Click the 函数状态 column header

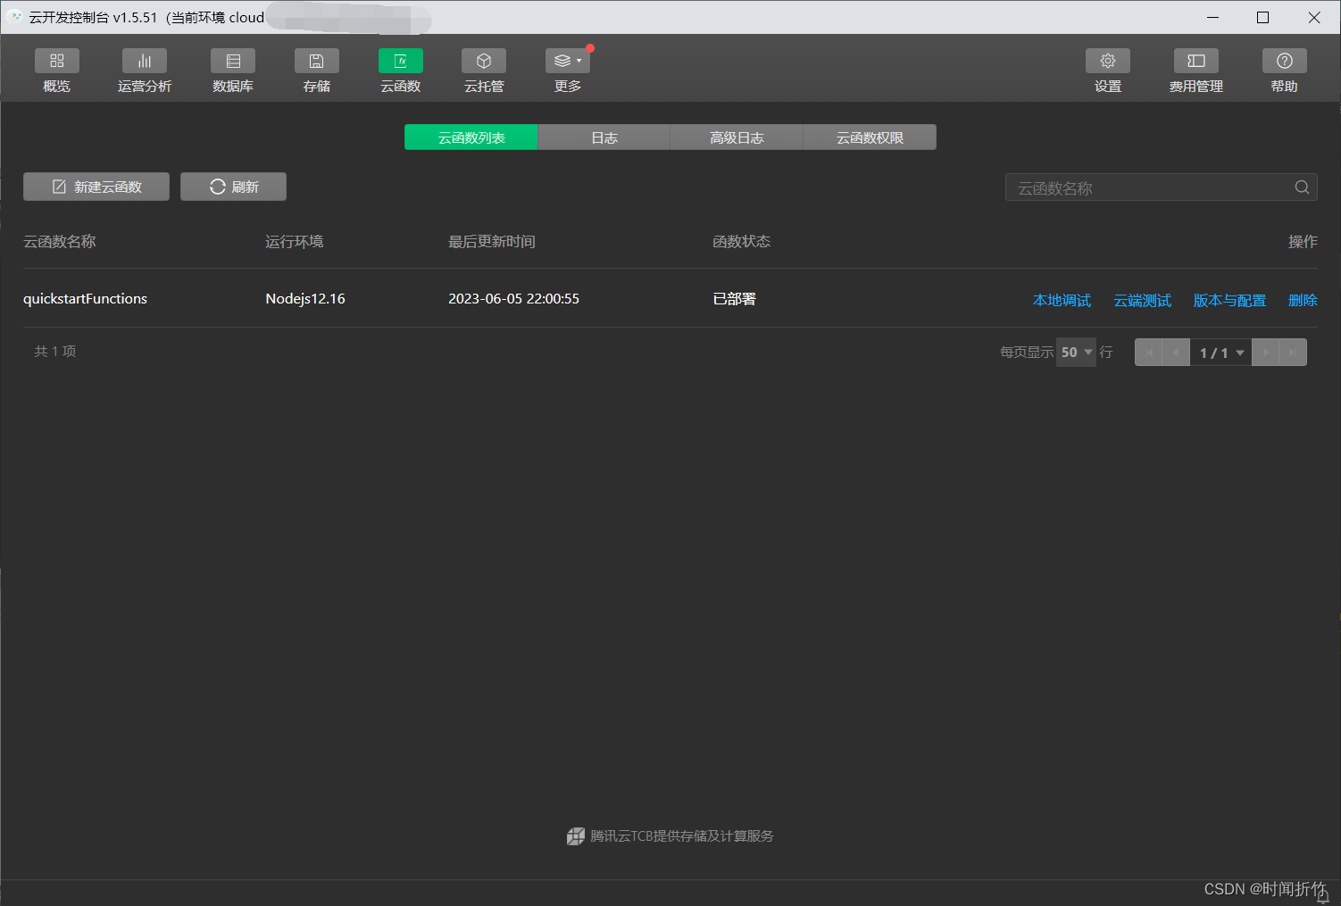[x=742, y=242]
